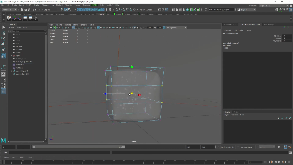Expand the light group in Outliner
293x165 pixels.
[x=11, y=56]
